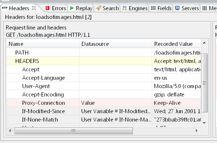Click the Servers tab monitor icon
217x143 pixels.
tap(177, 8)
